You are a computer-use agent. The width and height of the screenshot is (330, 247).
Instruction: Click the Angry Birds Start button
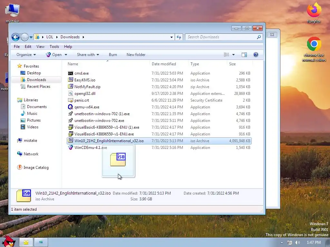(9, 242)
